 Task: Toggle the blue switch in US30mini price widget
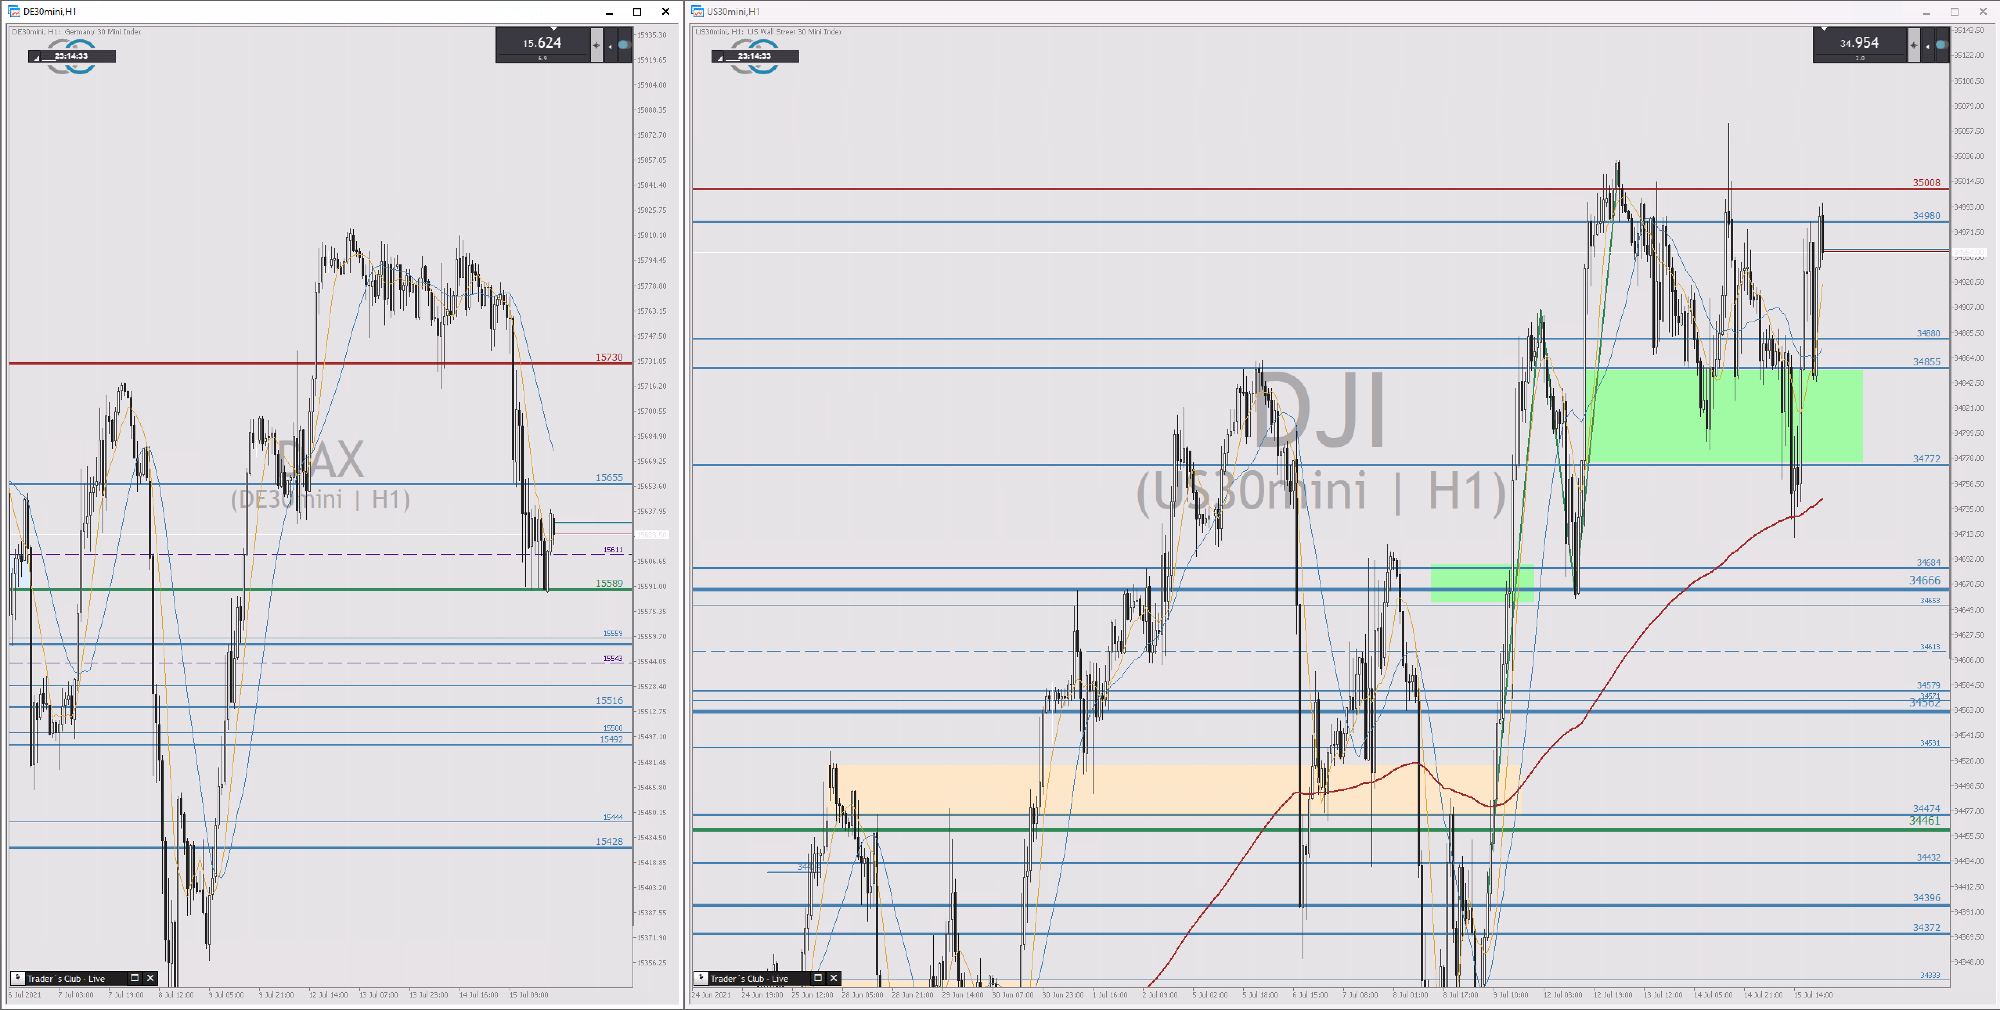(1941, 45)
